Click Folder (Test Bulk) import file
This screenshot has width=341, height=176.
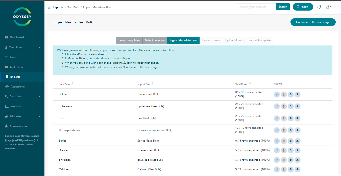(148, 94)
